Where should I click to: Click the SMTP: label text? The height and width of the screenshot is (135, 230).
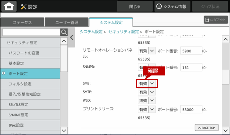[88, 92]
